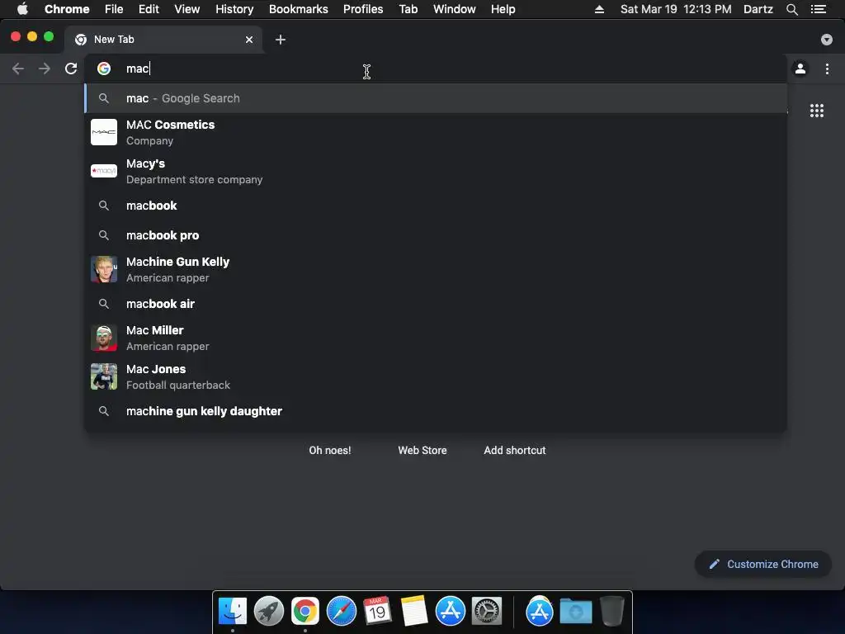Open the Tab menu

408,9
